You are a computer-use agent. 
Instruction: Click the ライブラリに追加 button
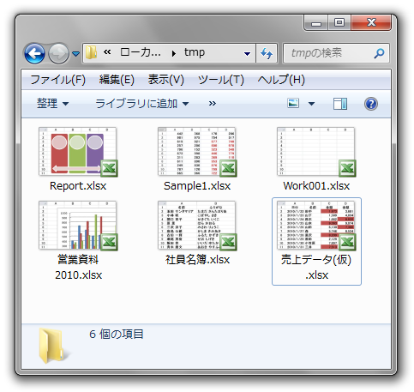pos(142,103)
